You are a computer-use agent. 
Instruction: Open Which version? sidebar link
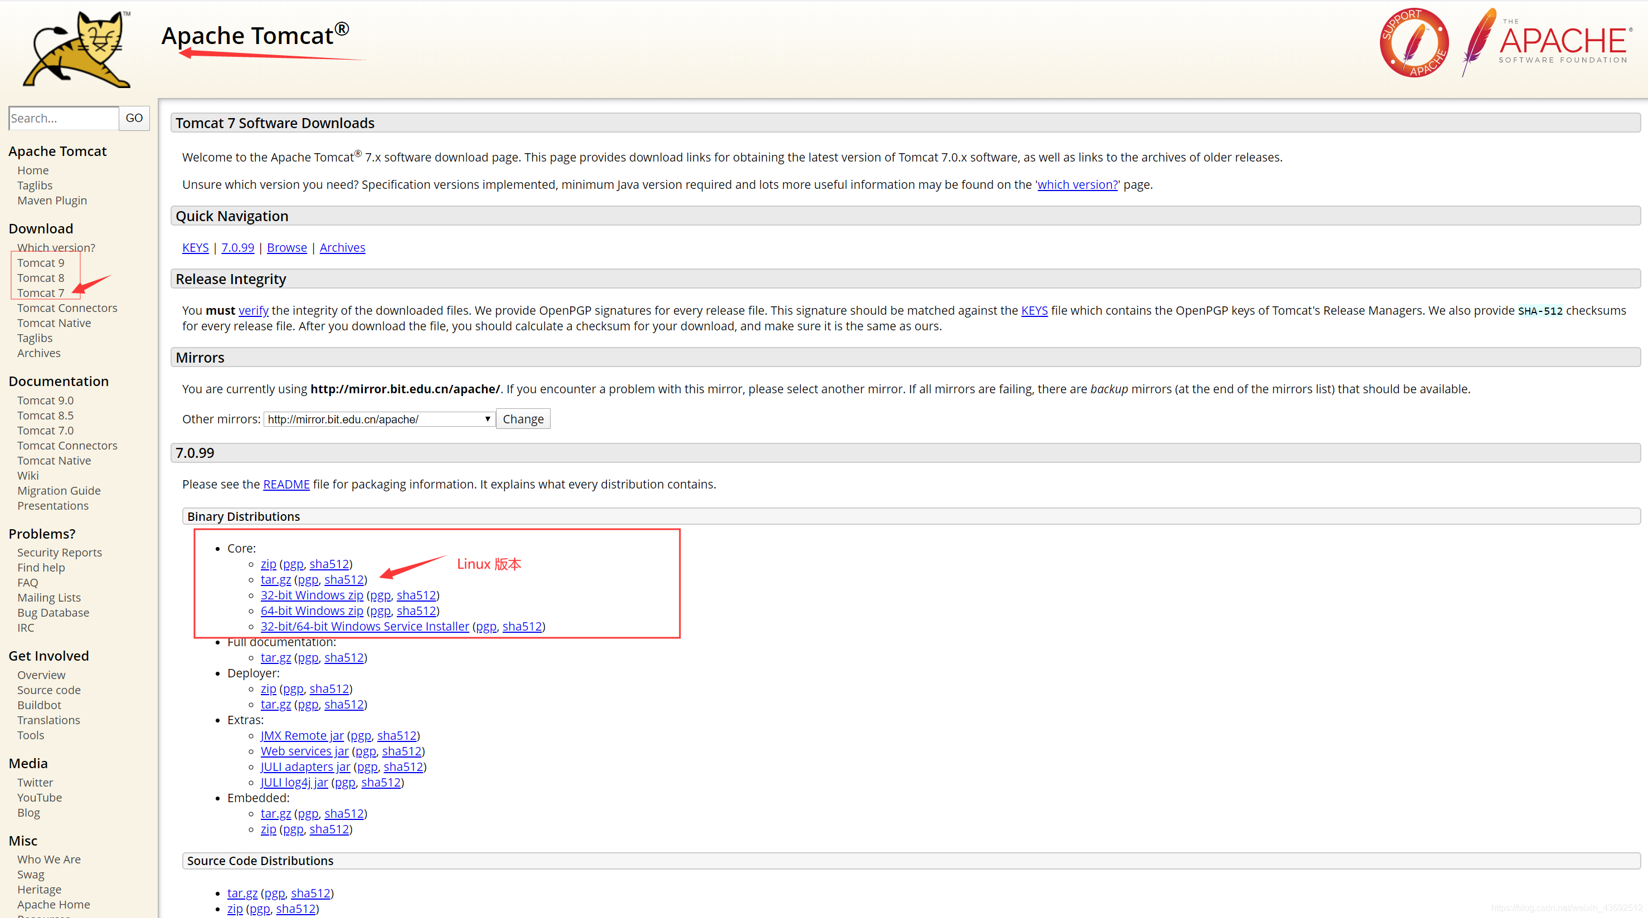coord(56,247)
